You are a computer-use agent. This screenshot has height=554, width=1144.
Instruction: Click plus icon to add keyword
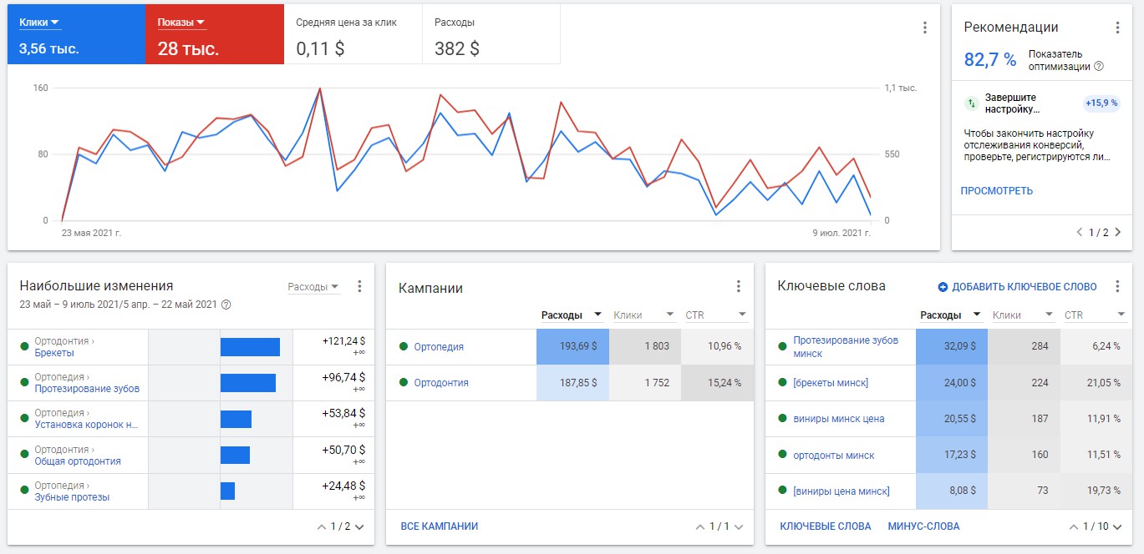(943, 287)
